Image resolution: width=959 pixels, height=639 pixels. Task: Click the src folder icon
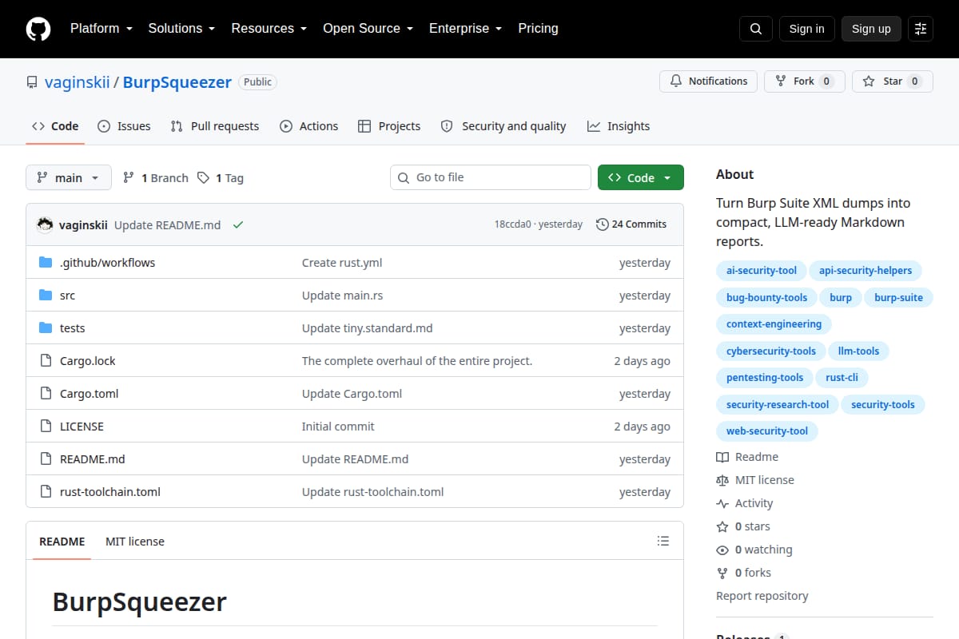(46, 296)
